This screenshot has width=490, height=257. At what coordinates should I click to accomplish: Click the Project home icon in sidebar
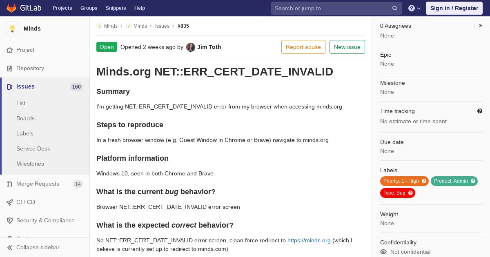10,50
